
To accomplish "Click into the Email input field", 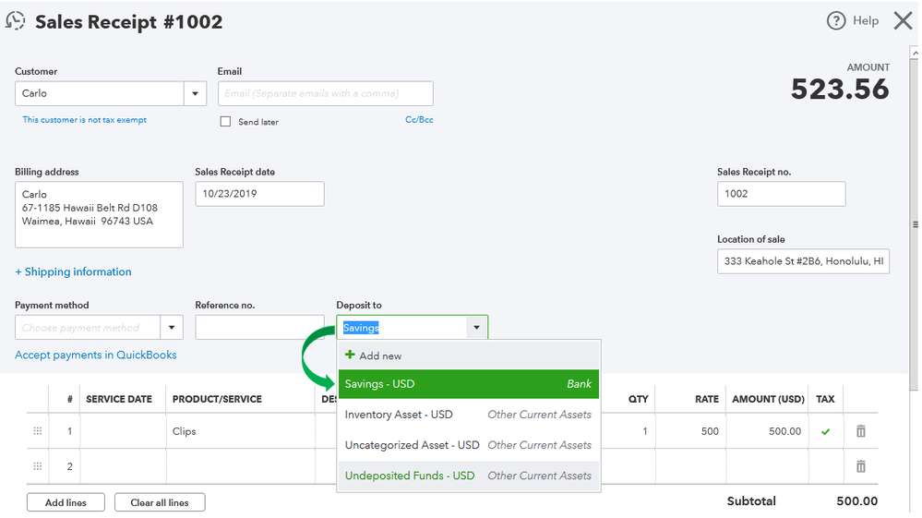I will click(x=325, y=93).
